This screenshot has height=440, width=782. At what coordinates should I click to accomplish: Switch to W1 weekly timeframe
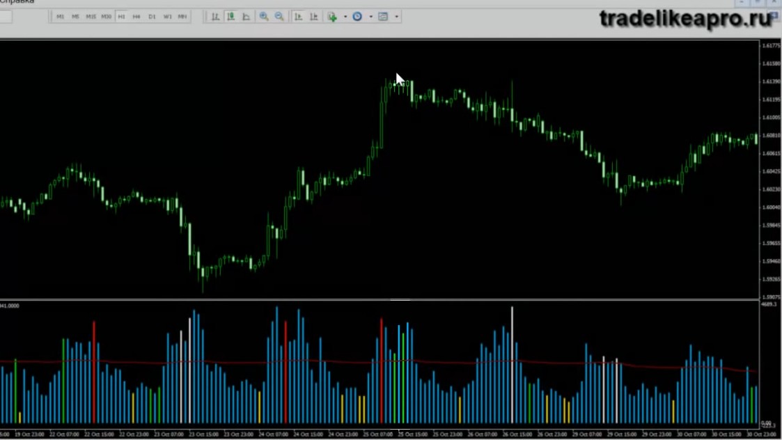point(168,17)
